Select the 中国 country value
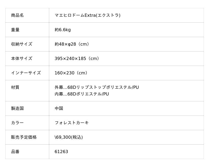Image resolution: width=214 pixels, height=167 pixels. 59,109
